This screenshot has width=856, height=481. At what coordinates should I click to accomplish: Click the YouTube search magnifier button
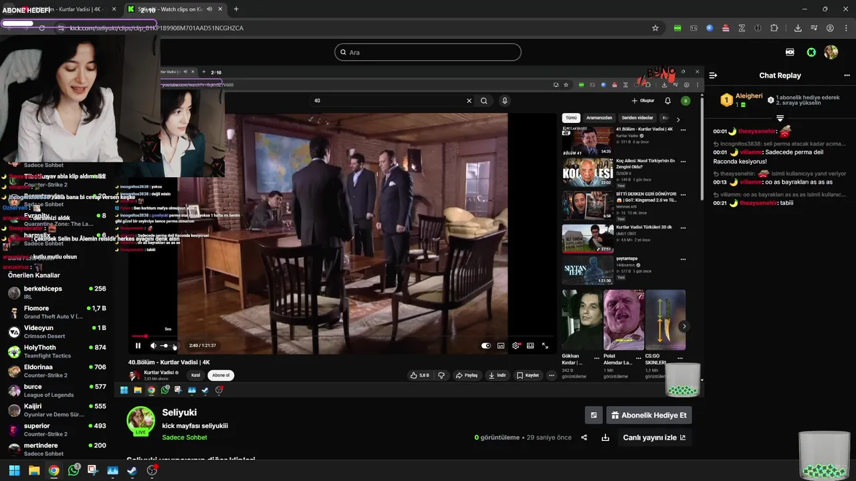coord(484,101)
